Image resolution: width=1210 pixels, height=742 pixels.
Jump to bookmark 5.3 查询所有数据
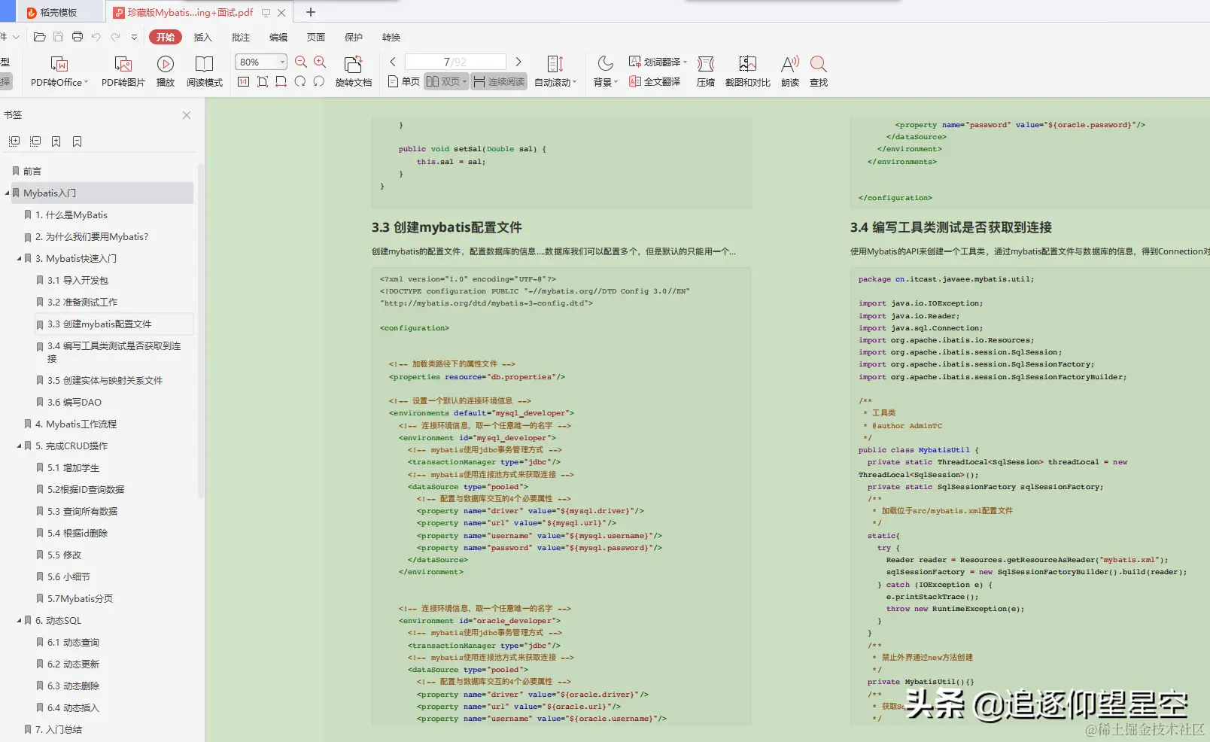(x=82, y=512)
